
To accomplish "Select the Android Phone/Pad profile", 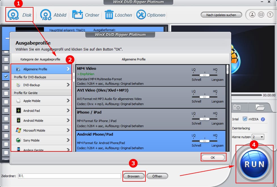I will point(151,141).
